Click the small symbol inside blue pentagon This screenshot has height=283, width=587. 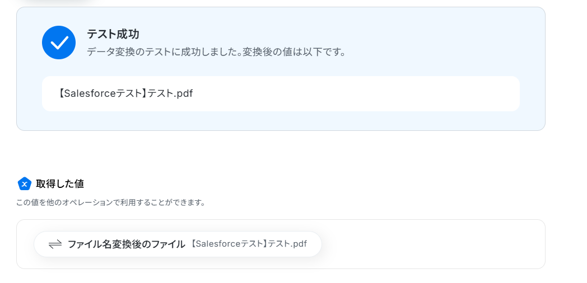coord(24,184)
